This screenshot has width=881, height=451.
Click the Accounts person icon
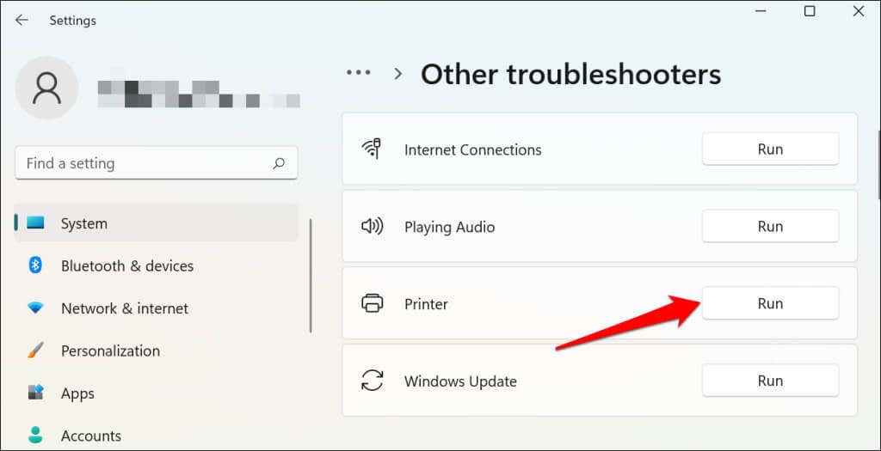(35, 436)
